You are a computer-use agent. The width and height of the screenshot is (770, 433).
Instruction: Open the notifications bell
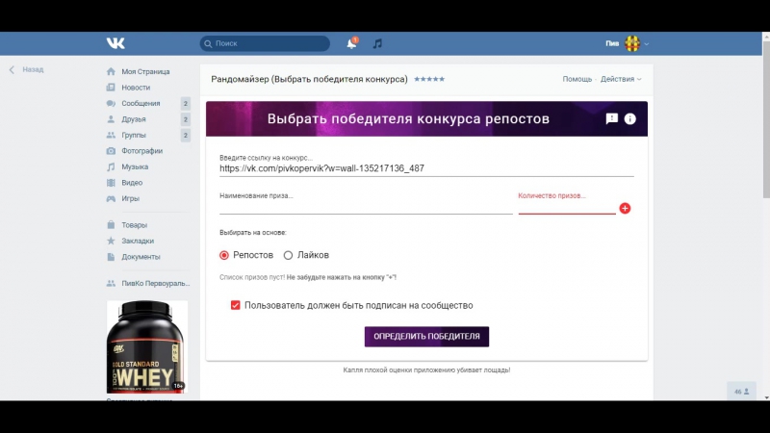[351, 43]
